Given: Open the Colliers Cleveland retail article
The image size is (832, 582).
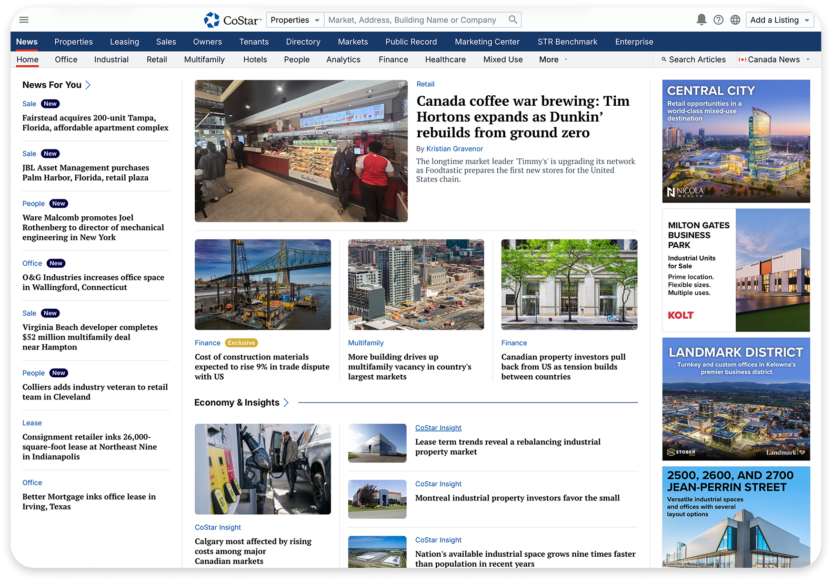Looking at the screenshot, I should pyautogui.click(x=95, y=392).
